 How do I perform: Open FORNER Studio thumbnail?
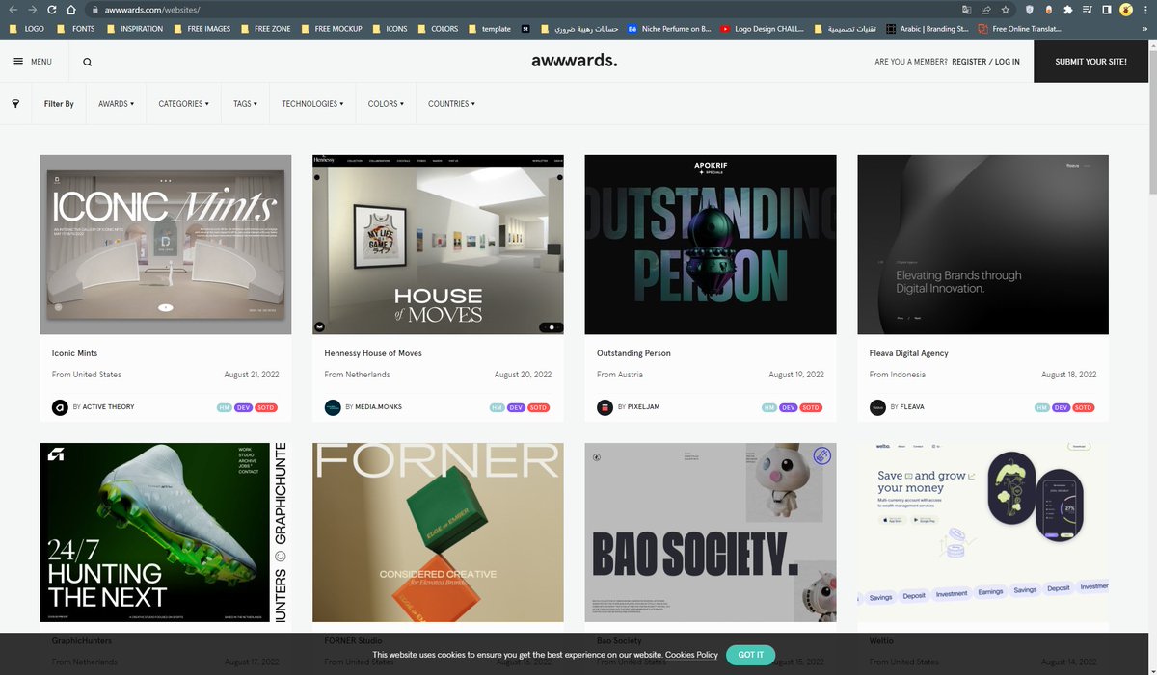tap(438, 532)
